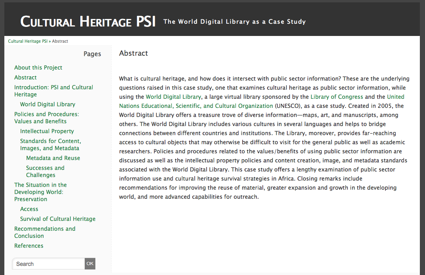425x275 pixels.
Task: Open the World Digital Library sidebar page
Action: click(48, 104)
